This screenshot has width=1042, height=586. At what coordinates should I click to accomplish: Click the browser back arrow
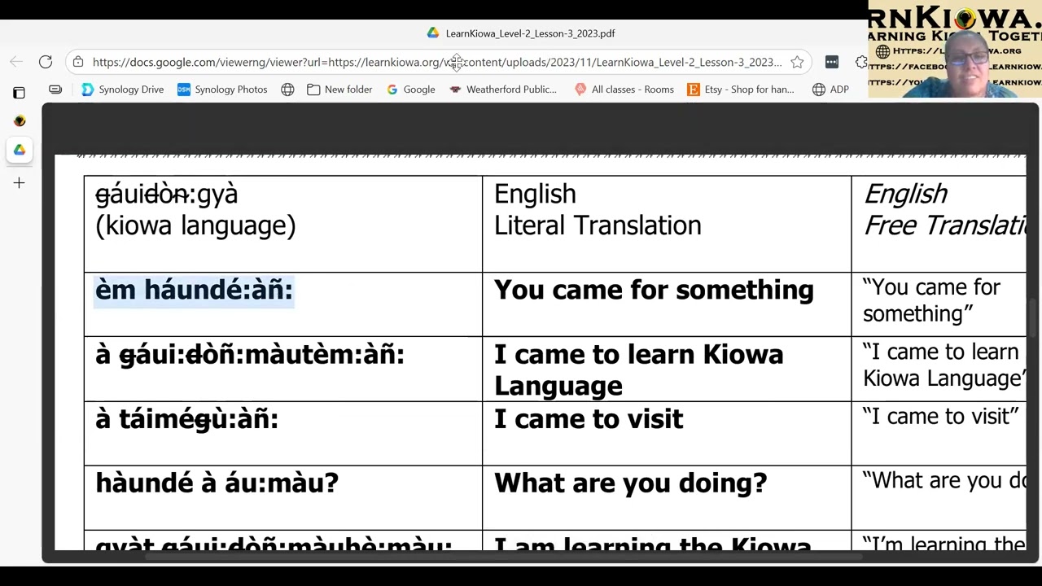pyautogui.click(x=16, y=62)
